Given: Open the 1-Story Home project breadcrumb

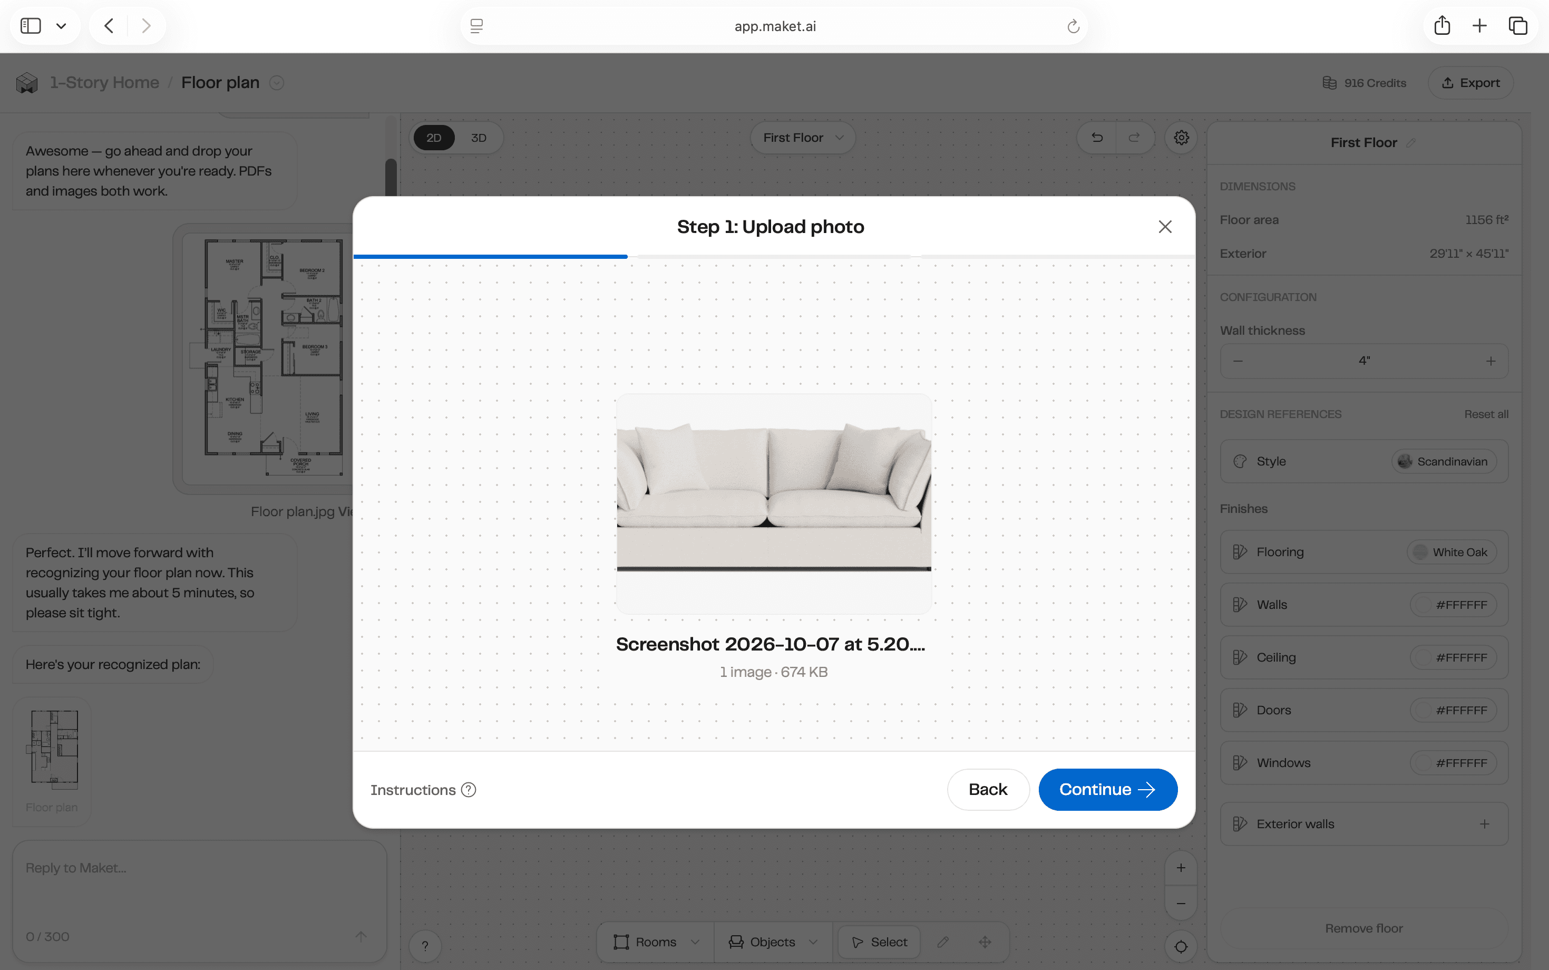Looking at the screenshot, I should pos(104,83).
